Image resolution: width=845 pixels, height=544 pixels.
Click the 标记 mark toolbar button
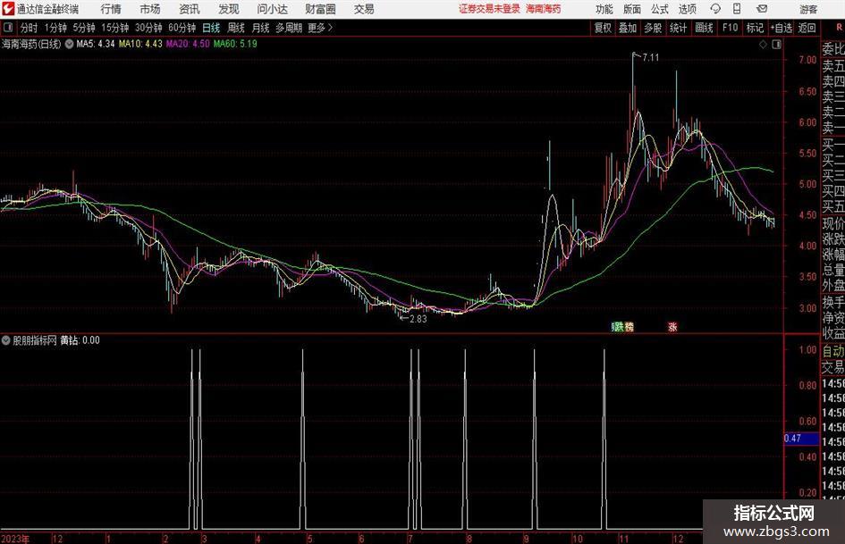click(x=755, y=28)
